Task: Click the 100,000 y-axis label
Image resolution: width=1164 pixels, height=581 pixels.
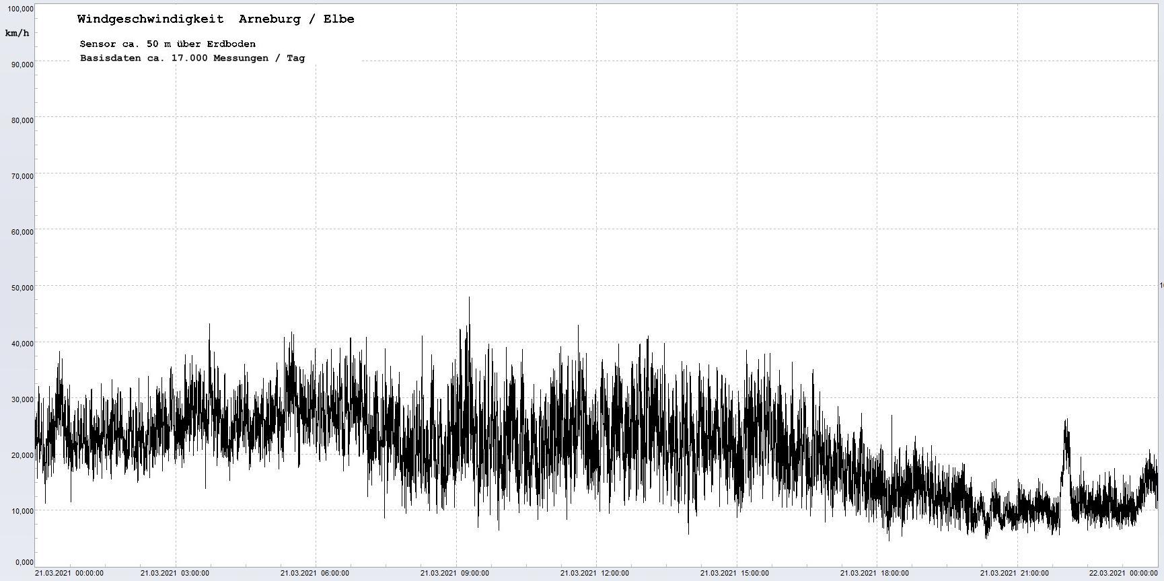Action: coord(20,9)
